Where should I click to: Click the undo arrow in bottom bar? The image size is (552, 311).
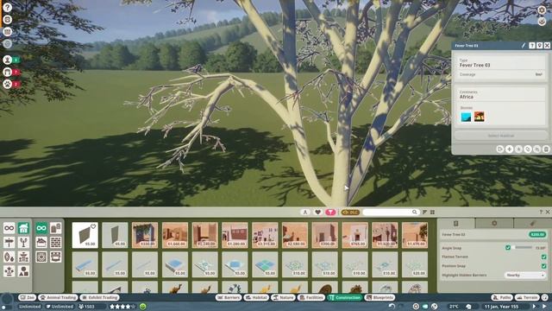(392, 306)
